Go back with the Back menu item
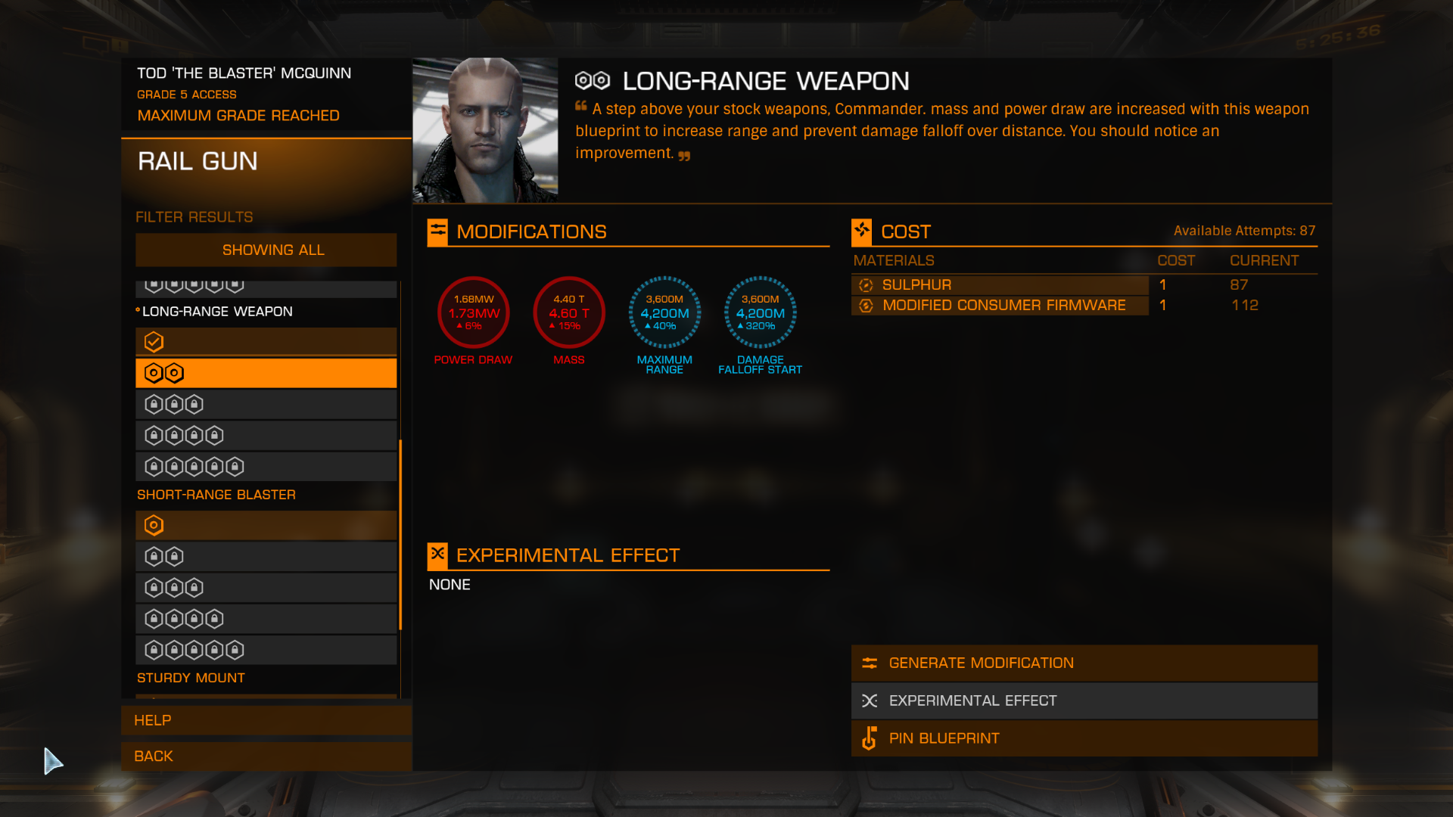 pos(266,756)
